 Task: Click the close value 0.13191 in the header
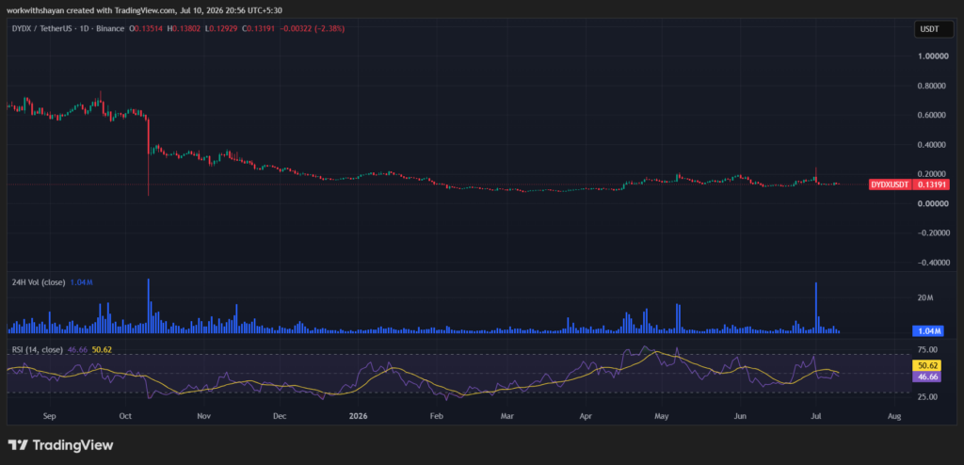[259, 29]
